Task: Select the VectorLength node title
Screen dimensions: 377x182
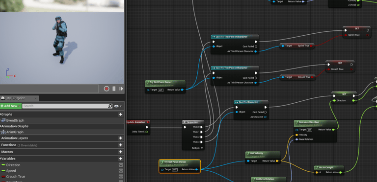Action: (x=326, y=167)
